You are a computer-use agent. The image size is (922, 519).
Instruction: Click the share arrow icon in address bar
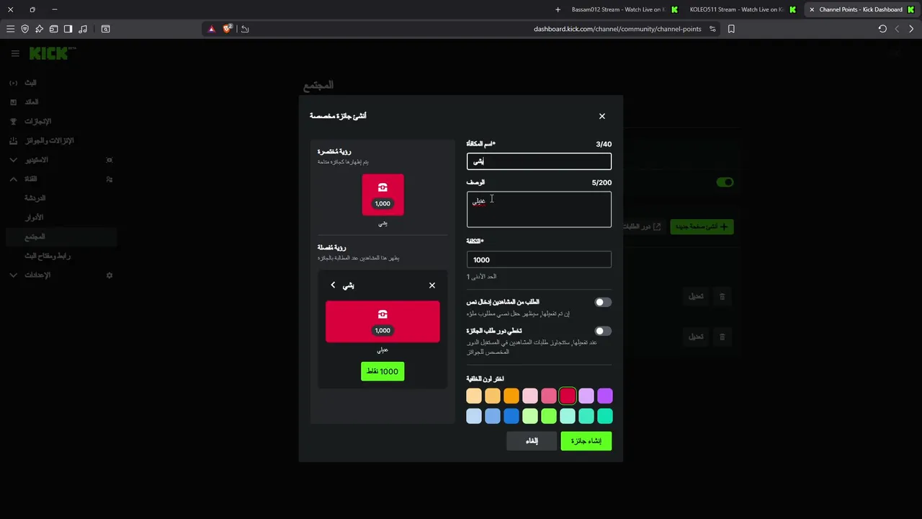[x=245, y=29]
